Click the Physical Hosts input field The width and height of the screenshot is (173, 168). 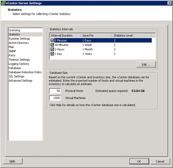[55, 91]
